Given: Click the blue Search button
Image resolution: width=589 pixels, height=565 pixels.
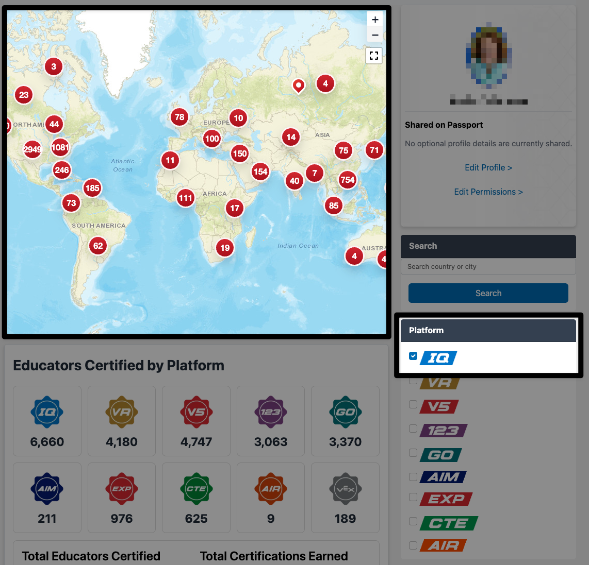Looking at the screenshot, I should 488,293.
